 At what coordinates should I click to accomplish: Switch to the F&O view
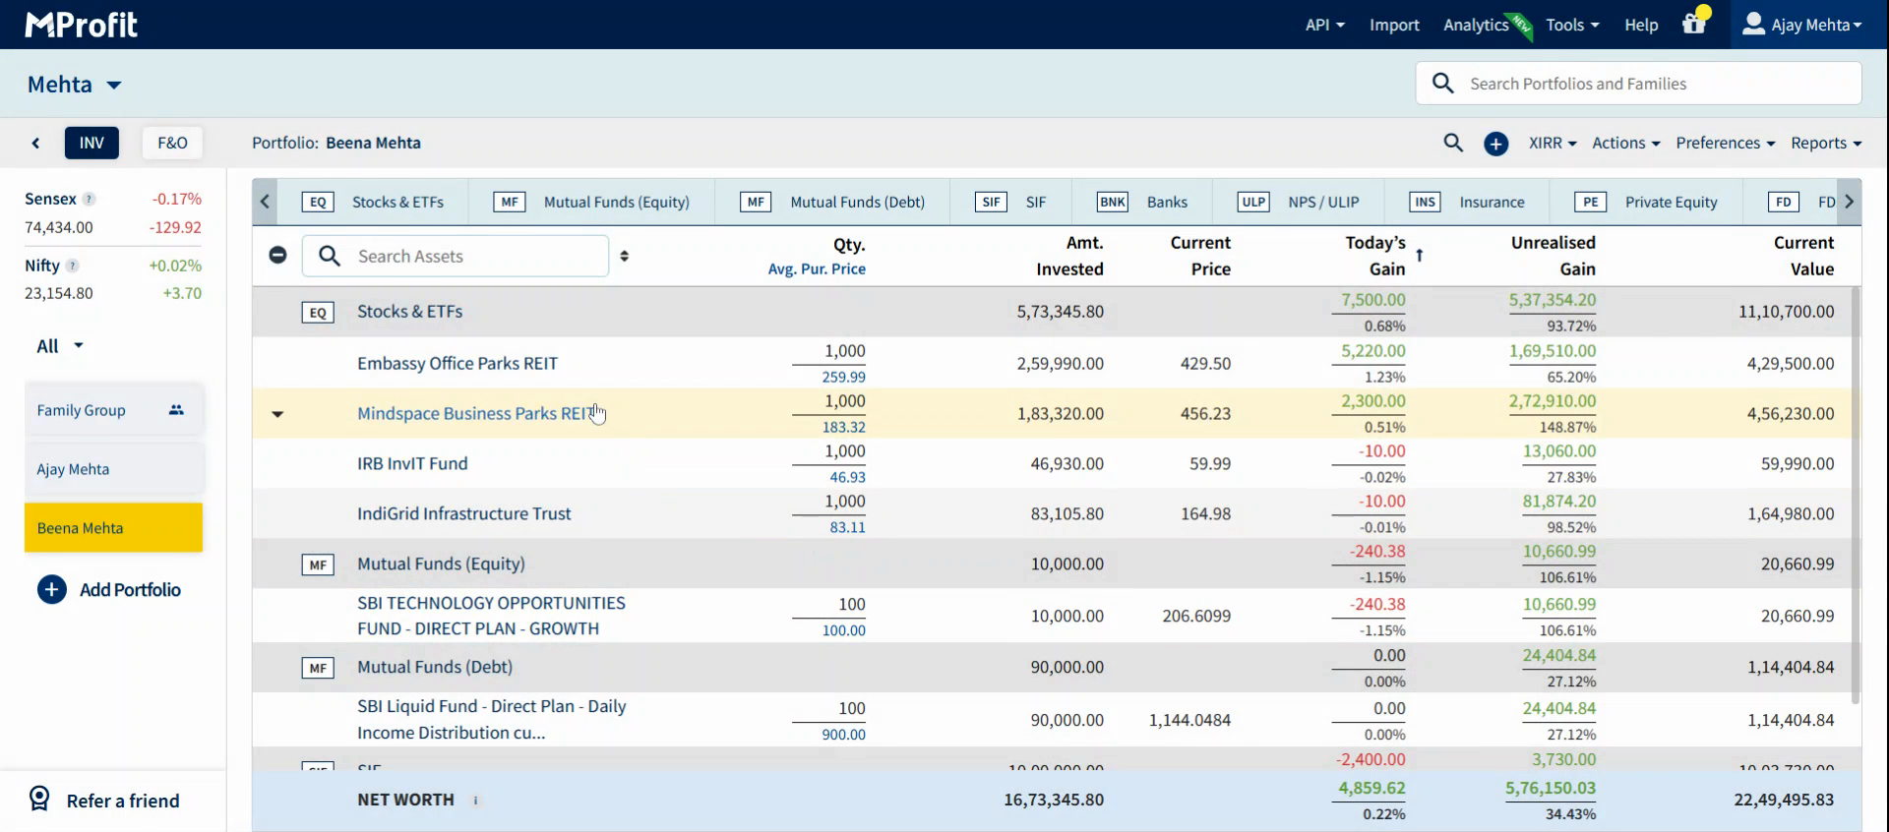pos(172,143)
